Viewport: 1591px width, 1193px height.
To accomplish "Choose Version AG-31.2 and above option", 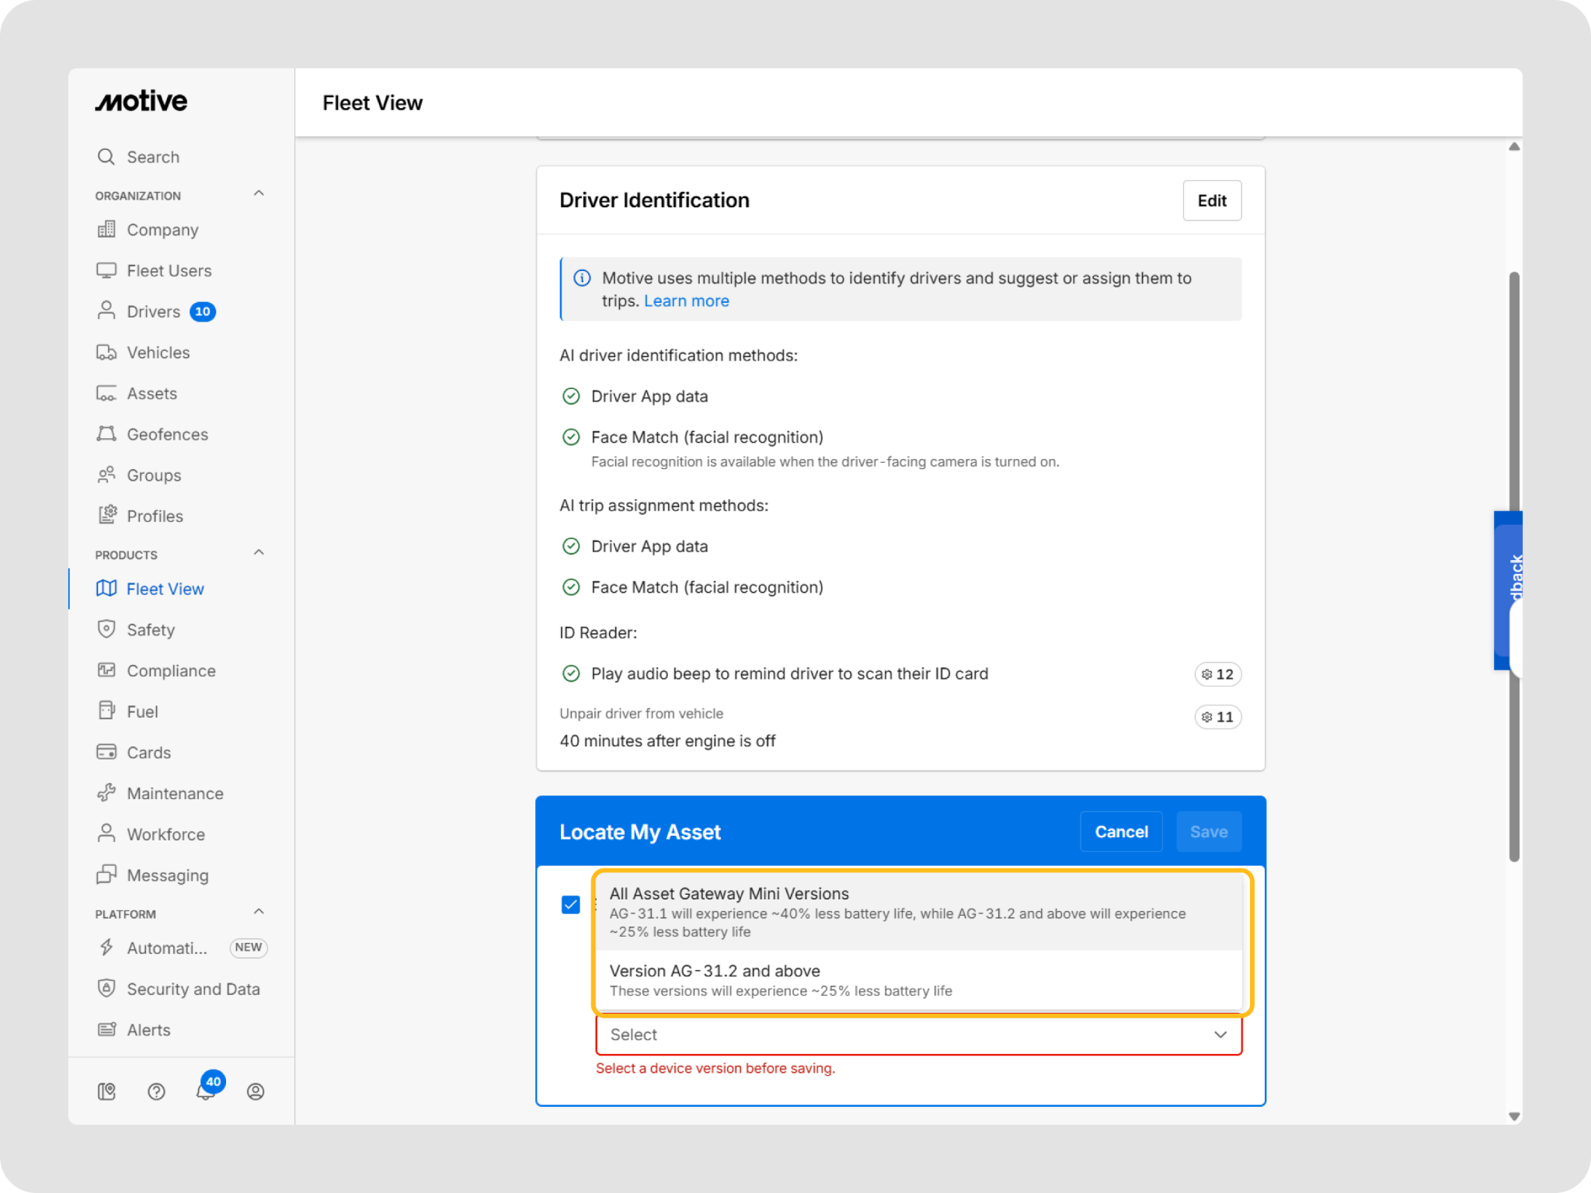I will (919, 980).
